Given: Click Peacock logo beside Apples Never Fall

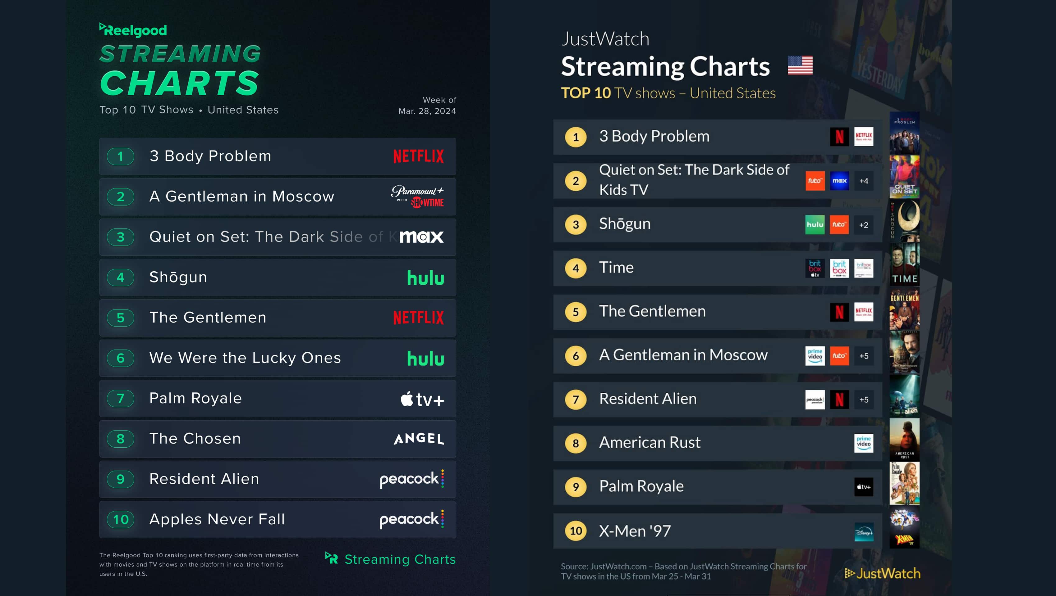Looking at the screenshot, I should [411, 519].
